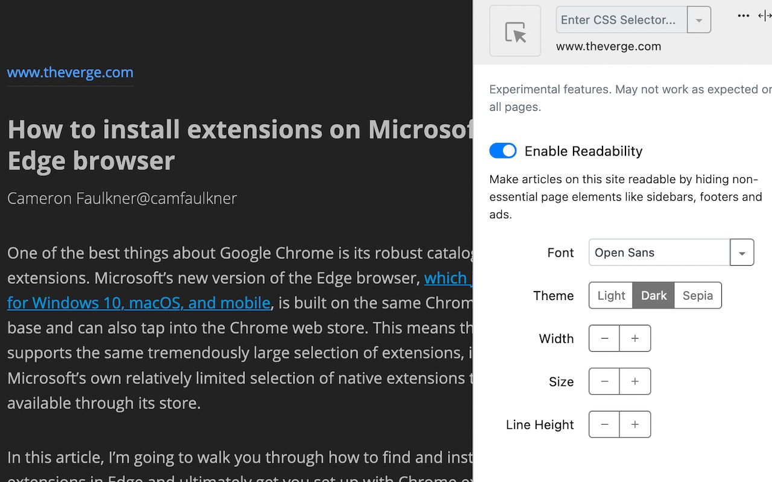The image size is (772, 482).
Task: Increase text size with plus button
Action: coord(635,381)
